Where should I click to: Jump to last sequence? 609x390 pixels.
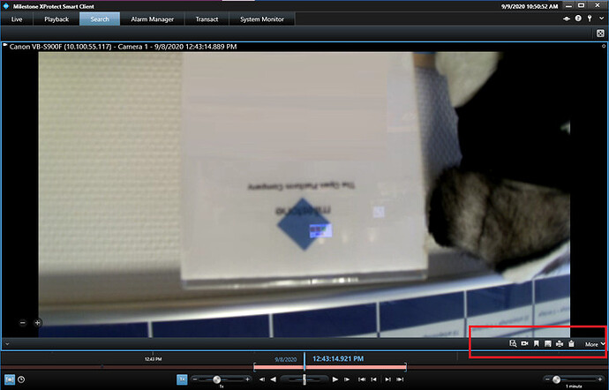pyautogui.click(x=400, y=379)
